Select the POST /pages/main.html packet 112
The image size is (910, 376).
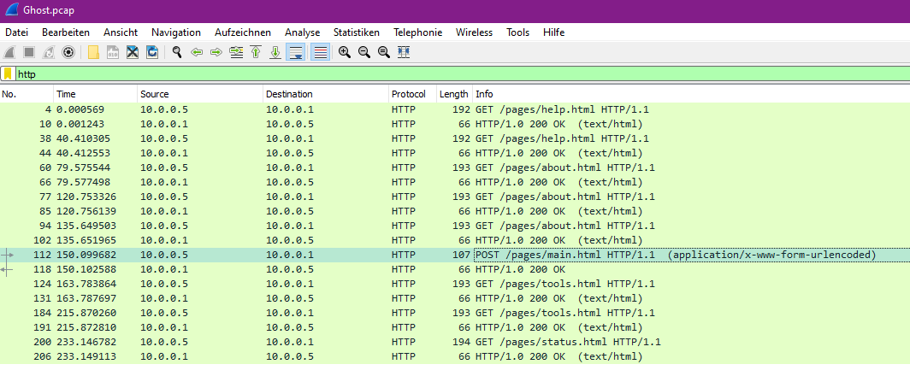tap(455, 255)
